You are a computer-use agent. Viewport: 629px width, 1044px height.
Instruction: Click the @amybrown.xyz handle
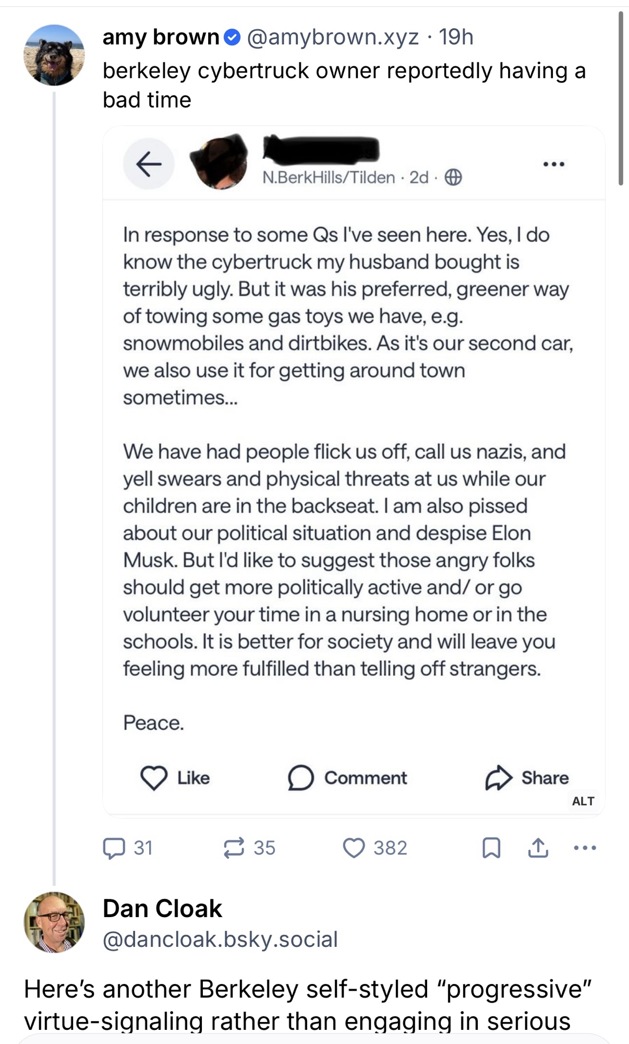point(332,37)
